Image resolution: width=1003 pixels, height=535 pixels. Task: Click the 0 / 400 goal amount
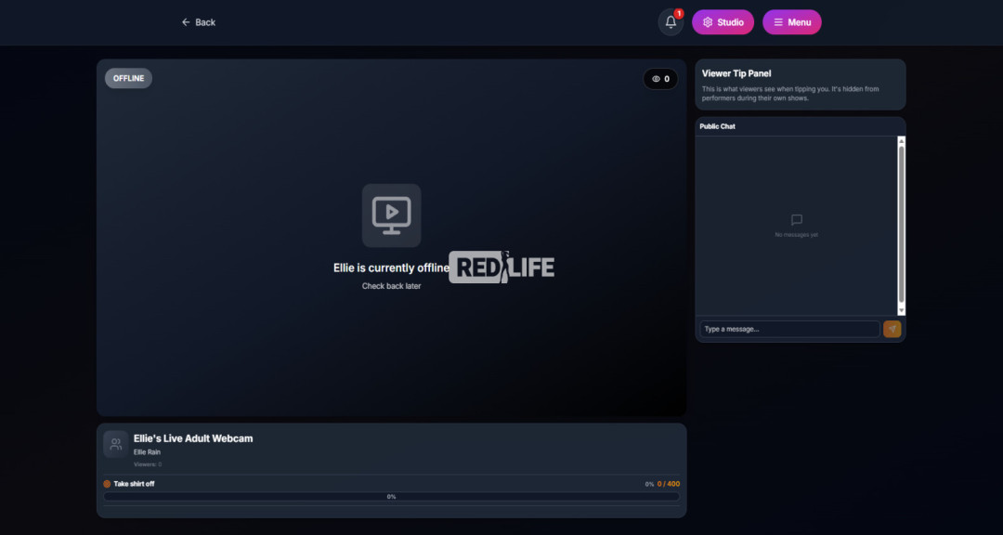coord(669,484)
